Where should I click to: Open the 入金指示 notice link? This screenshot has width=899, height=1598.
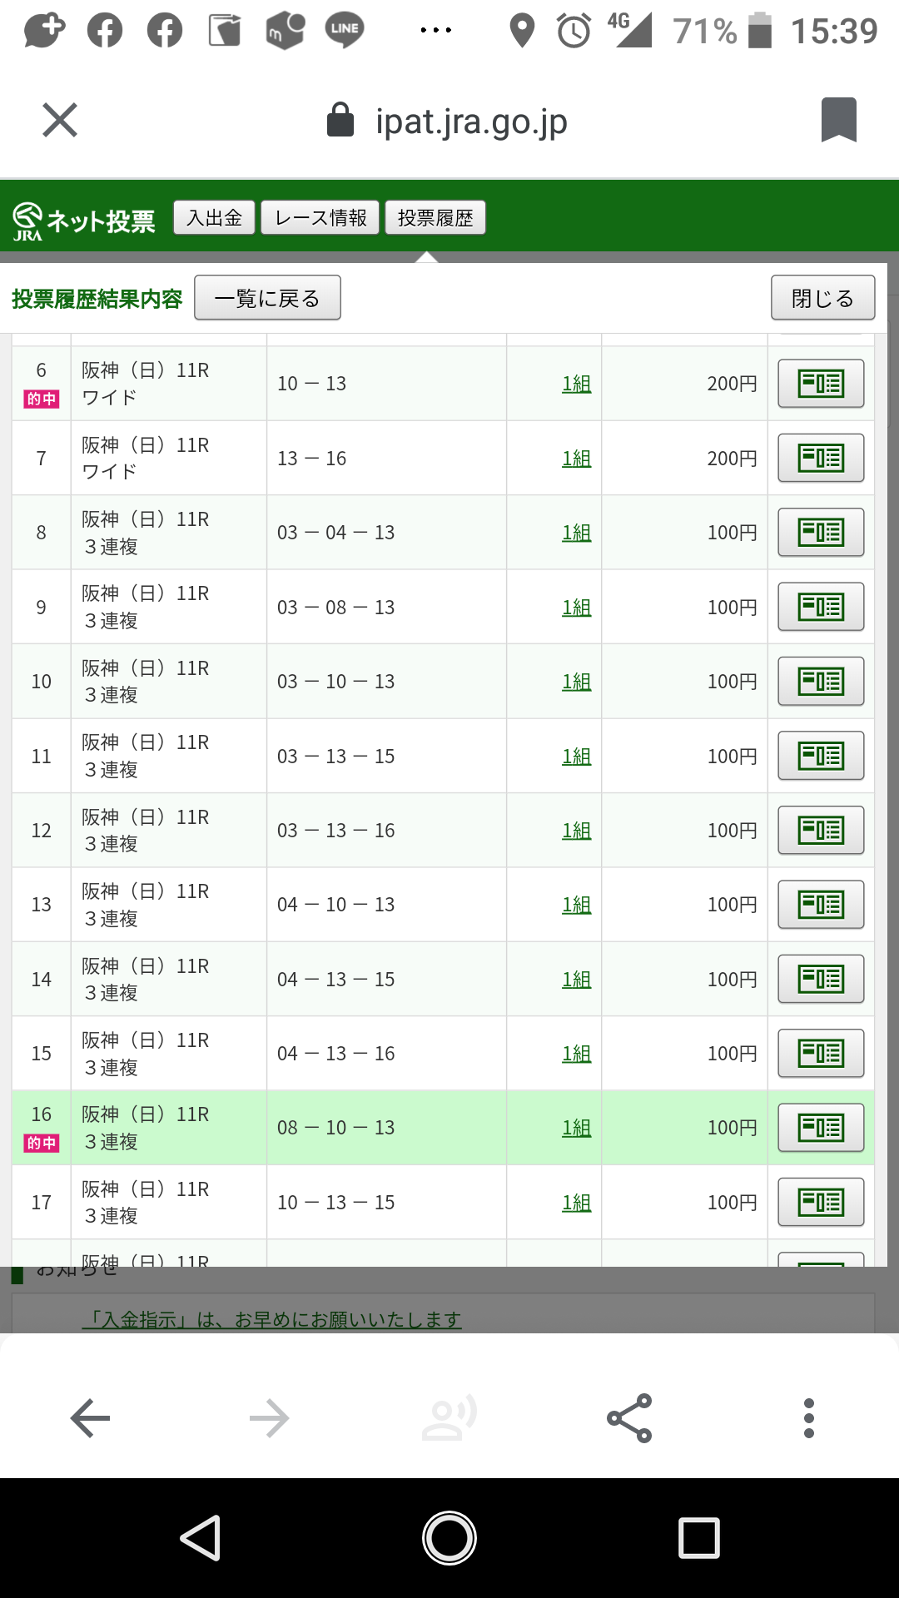[x=271, y=1320]
